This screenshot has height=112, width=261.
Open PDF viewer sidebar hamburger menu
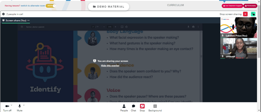(x=22, y=27)
